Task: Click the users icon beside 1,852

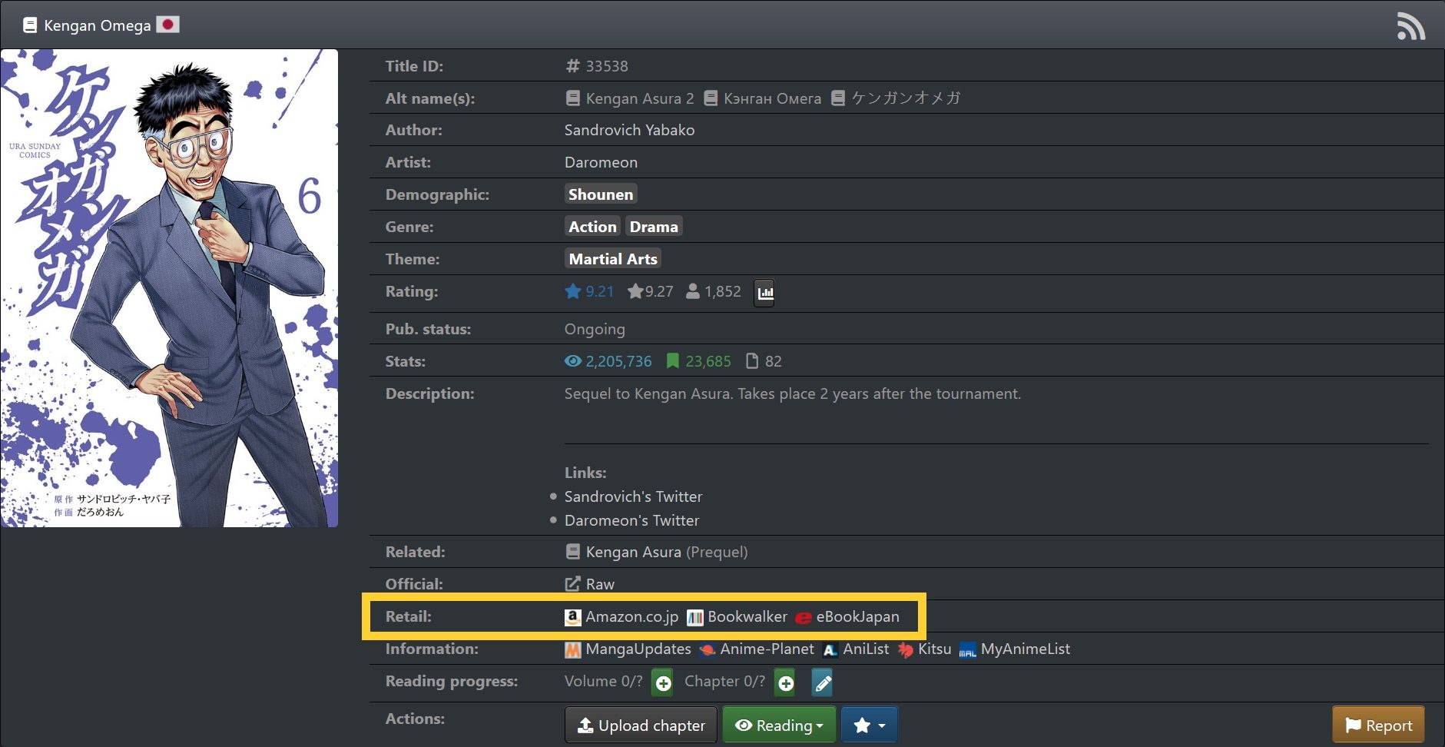Action: (x=692, y=291)
